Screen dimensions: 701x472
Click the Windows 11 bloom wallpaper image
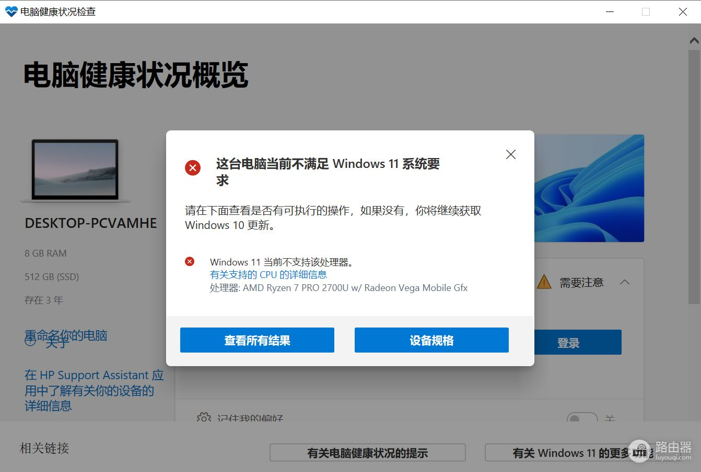[589, 188]
